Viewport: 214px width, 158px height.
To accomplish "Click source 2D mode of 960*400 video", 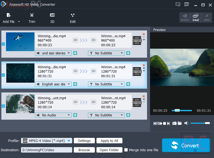I will [75, 40].
